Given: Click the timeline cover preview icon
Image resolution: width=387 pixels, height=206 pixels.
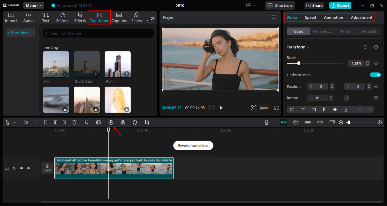Looking at the screenshot, I should point(332,122).
